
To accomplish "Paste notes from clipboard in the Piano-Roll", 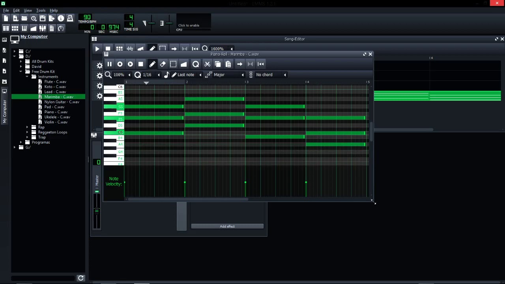I will click(228, 64).
